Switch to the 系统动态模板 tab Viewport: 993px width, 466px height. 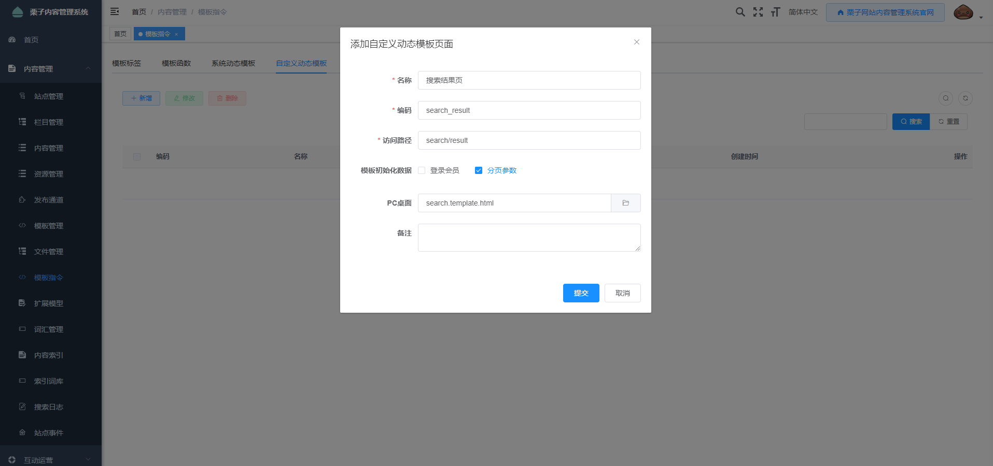(x=233, y=63)
